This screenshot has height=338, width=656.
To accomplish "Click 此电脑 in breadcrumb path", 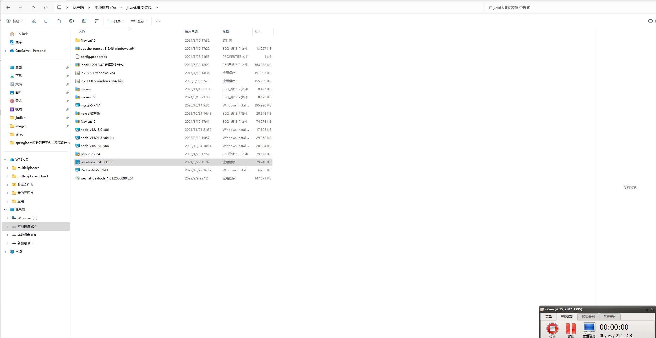I will pyautogui.click(x=78, y=8).
